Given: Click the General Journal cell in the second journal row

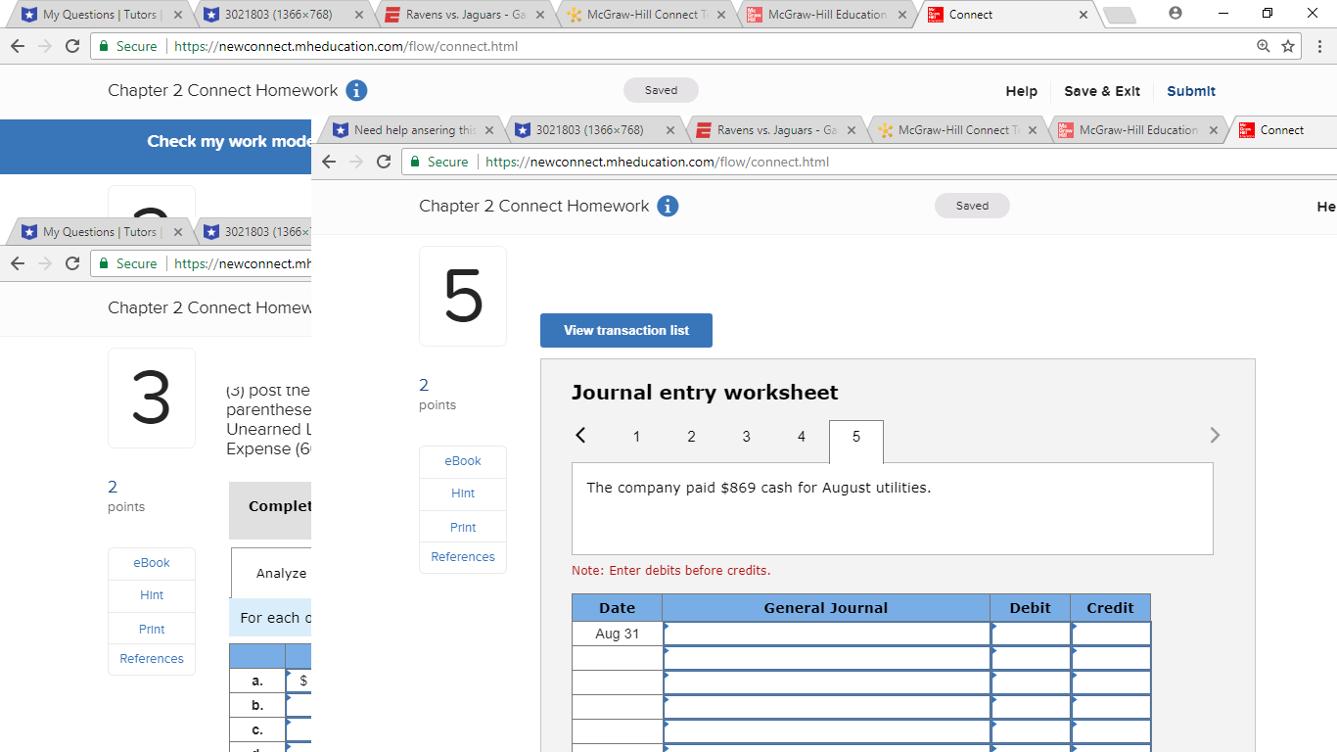Looking at the screenshot, I should click(x=826, y=658).
